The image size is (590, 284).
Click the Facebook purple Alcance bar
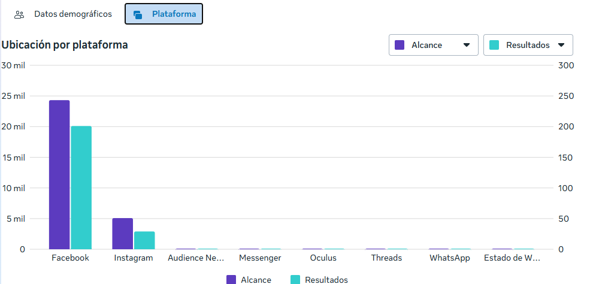click(59, 174)
